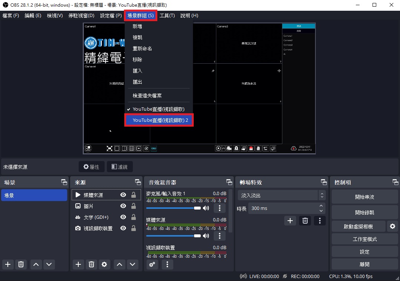Open virtual camera settings gear
Viewport: 400px width, 281px height.
(393, 226)
